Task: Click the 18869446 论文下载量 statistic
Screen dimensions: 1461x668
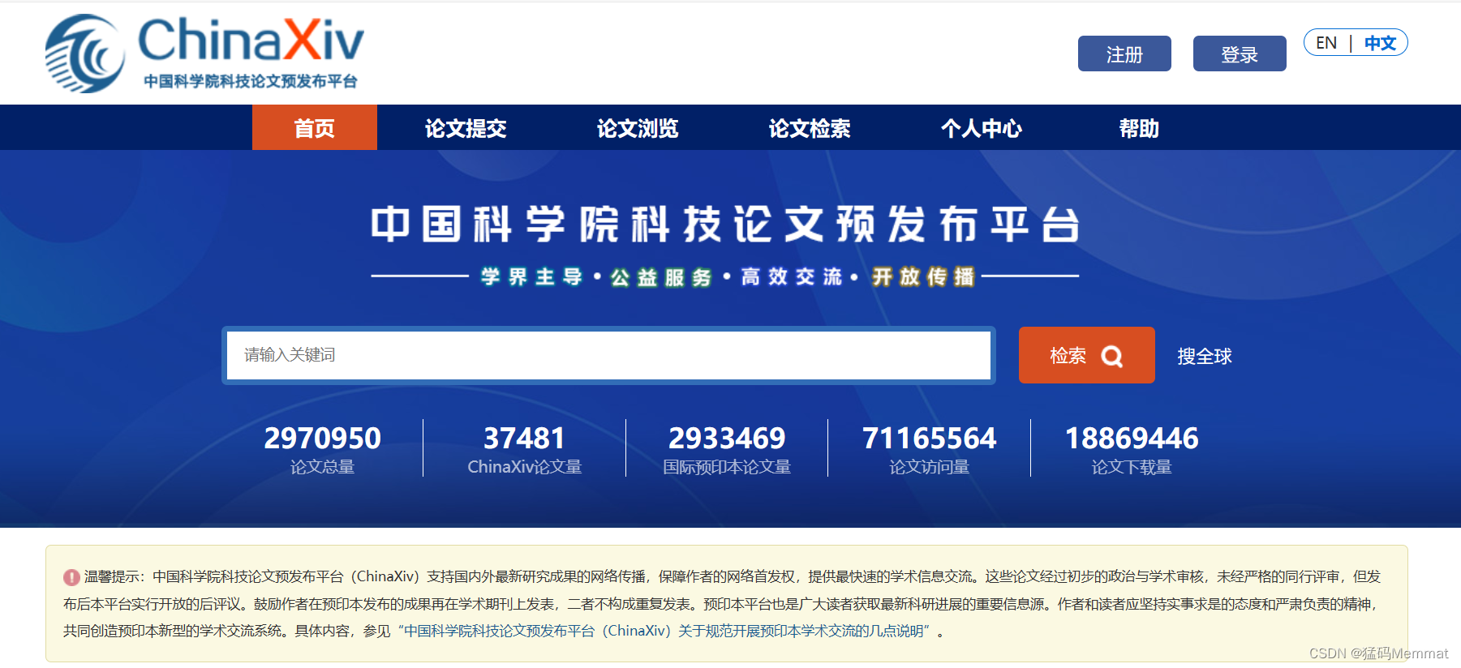Action: [x=1132, y=449]
